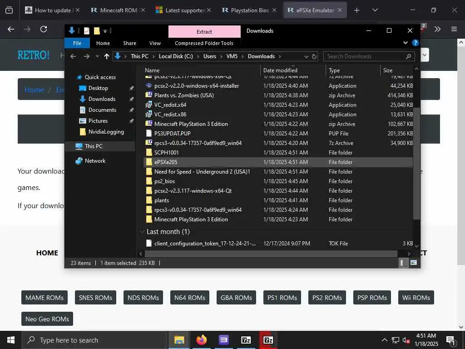
Task: Click the GBA ROMs button
Action: click(236, 298)
